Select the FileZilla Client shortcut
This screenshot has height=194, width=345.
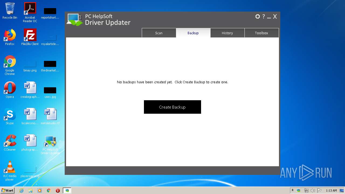pyautogui.click(x=30, y=37)
